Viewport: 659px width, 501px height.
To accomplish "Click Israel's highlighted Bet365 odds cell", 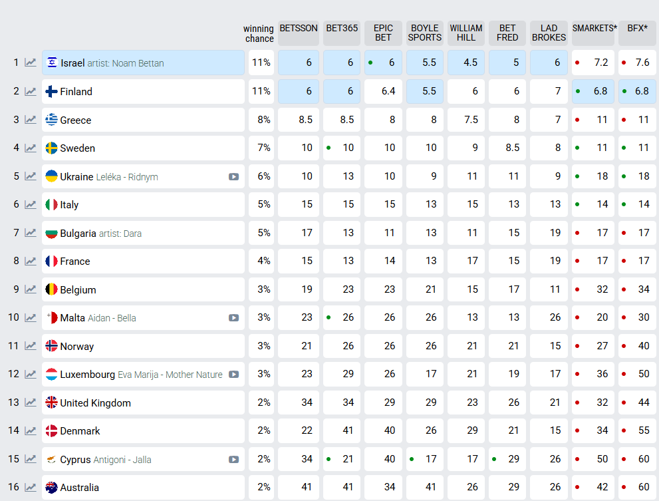I will click(342, 63).
